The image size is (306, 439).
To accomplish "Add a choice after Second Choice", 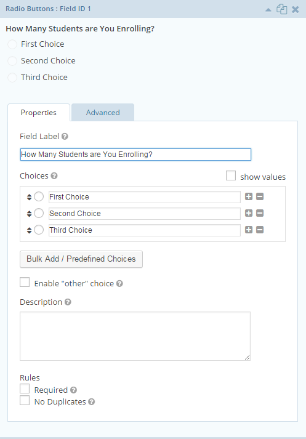I will [249, 213].
